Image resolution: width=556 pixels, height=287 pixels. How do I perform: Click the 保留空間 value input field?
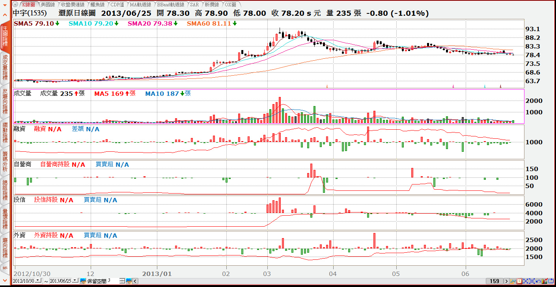[x=113, y=280]
